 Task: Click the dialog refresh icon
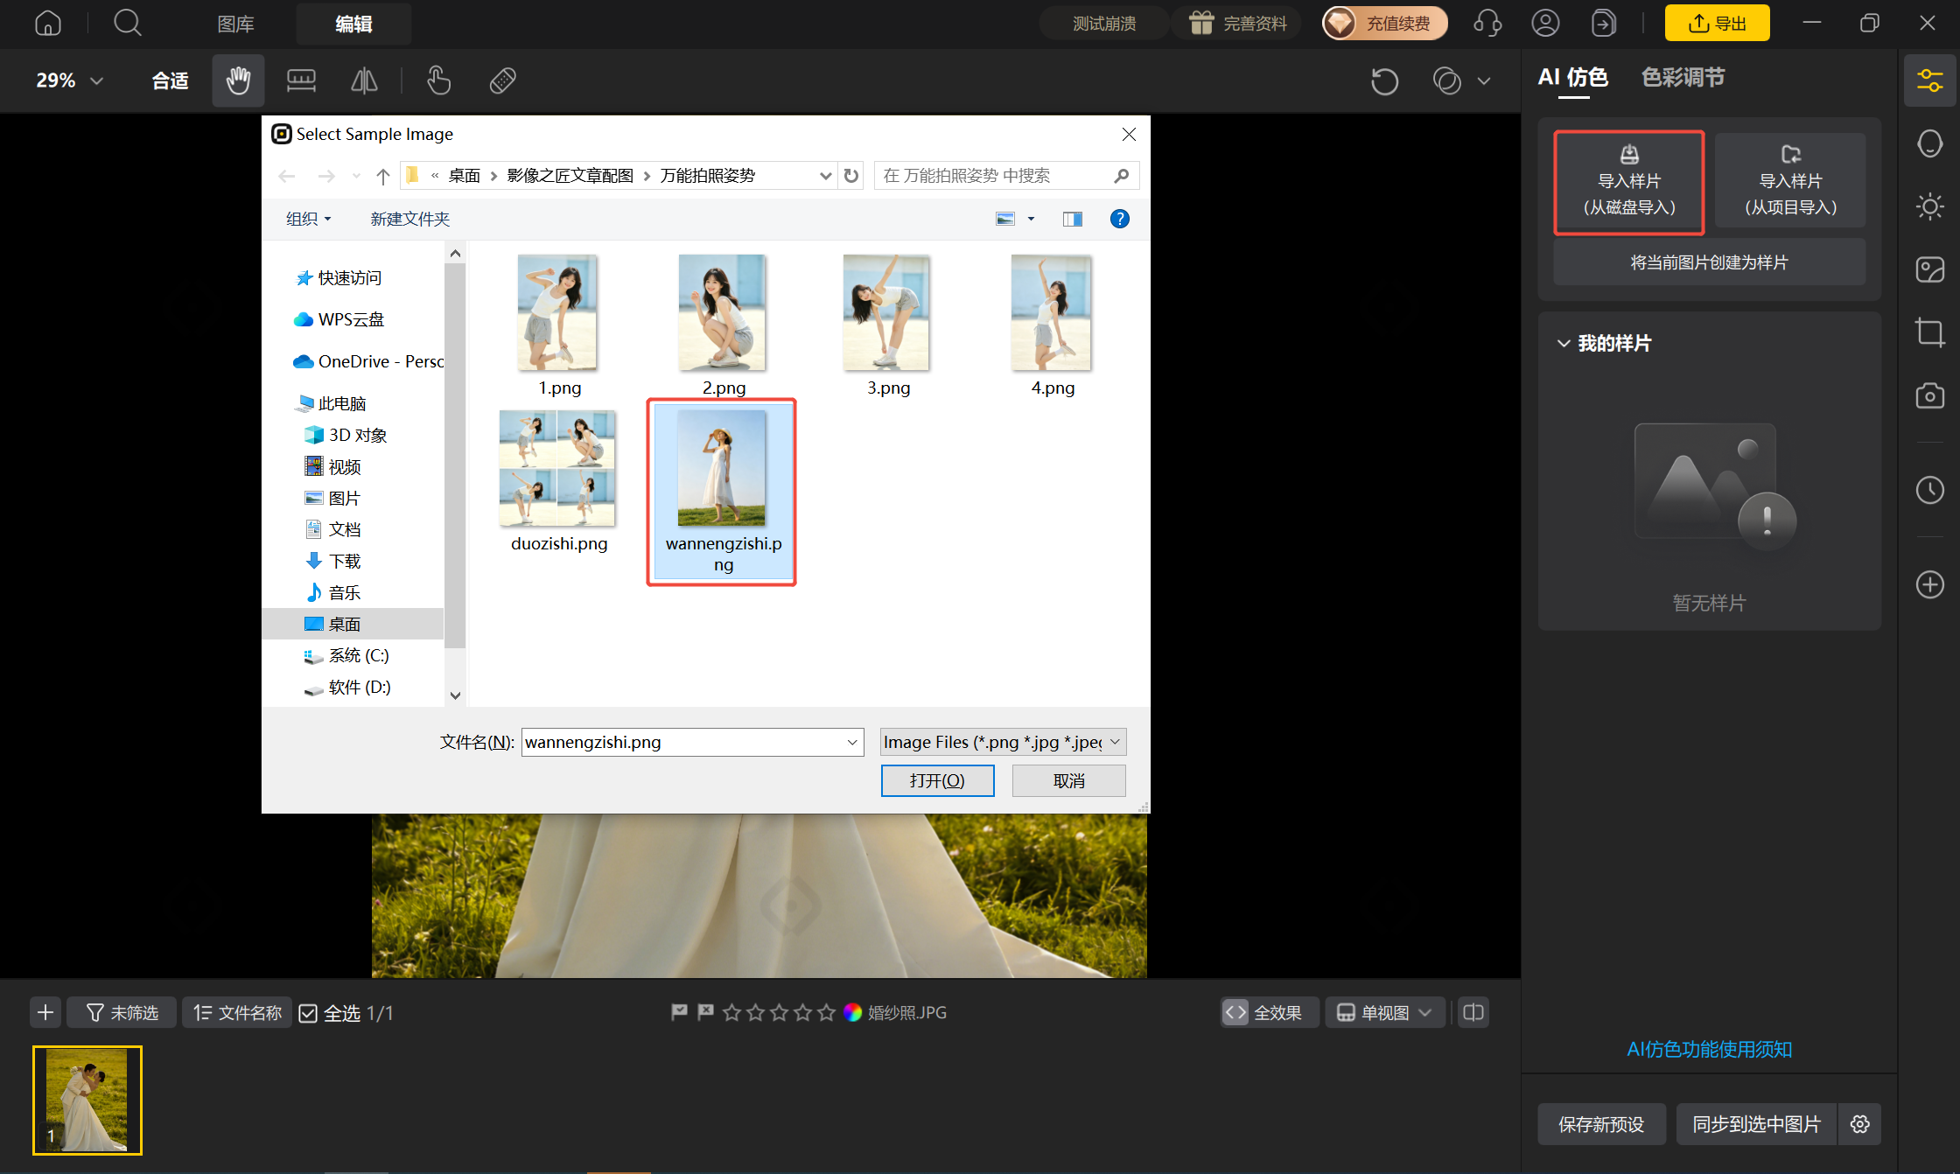(x=850, y=176)
